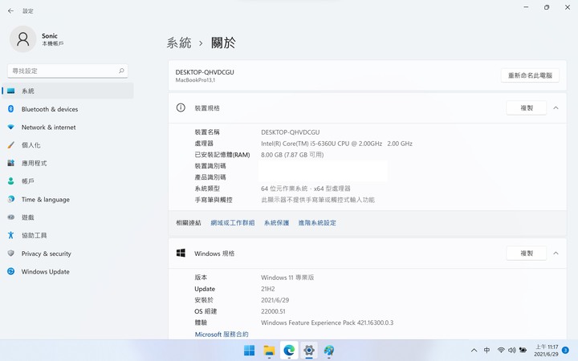Click the Sonic user avatar icon
The width and height of the screenshot is (578, 361).
[22, 39]
